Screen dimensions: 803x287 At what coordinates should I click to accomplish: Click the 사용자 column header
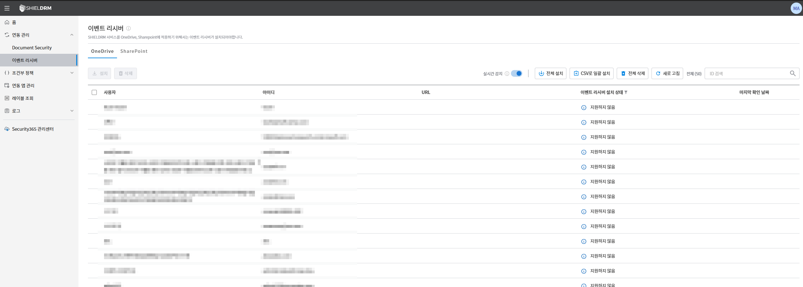tap(110, 92)
